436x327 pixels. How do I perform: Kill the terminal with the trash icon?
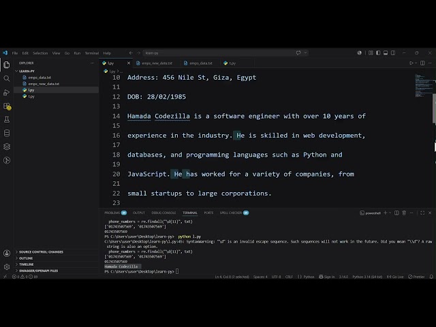[x=404, y=213]
